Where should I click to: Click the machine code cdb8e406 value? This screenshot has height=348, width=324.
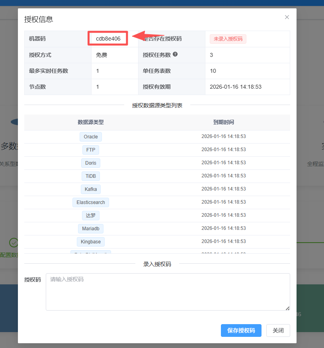[108, 39]
